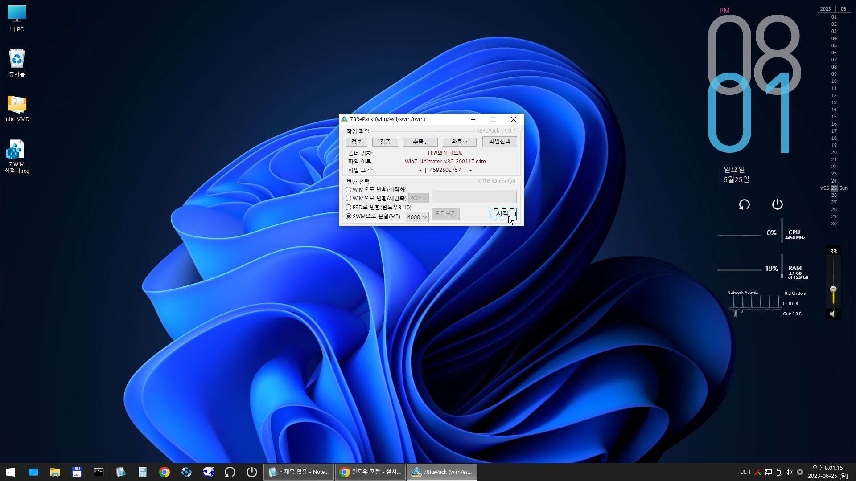The width and height of the screenshot is (856, 481).
Task: Open the 4000 split size dropdown
Action: point(417,217)
